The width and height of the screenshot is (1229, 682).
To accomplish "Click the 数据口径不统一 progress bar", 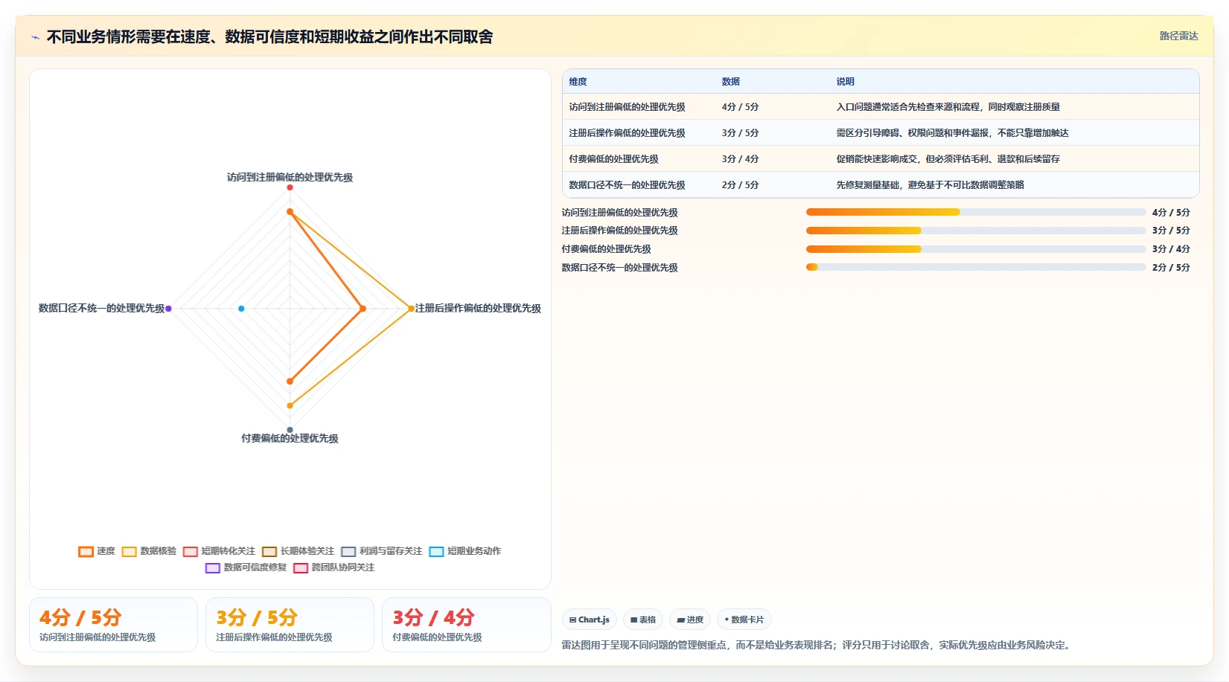I will click(976, 267).
